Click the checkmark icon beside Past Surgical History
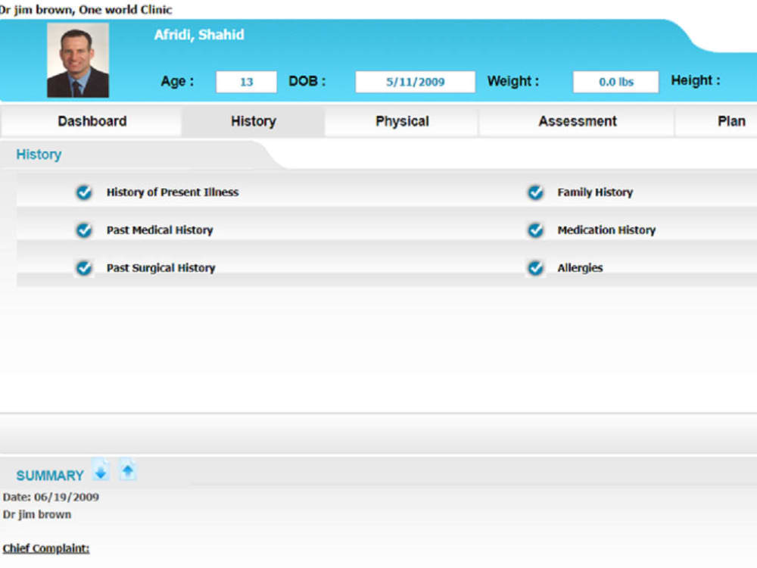 tap(84, 268)
